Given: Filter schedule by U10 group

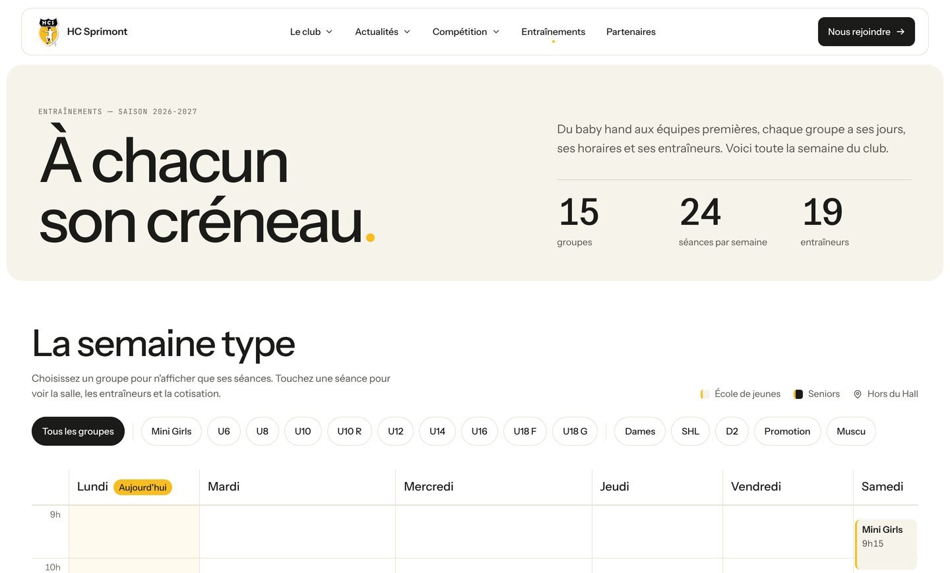Looking at the screenshot, I should point(303,431).
